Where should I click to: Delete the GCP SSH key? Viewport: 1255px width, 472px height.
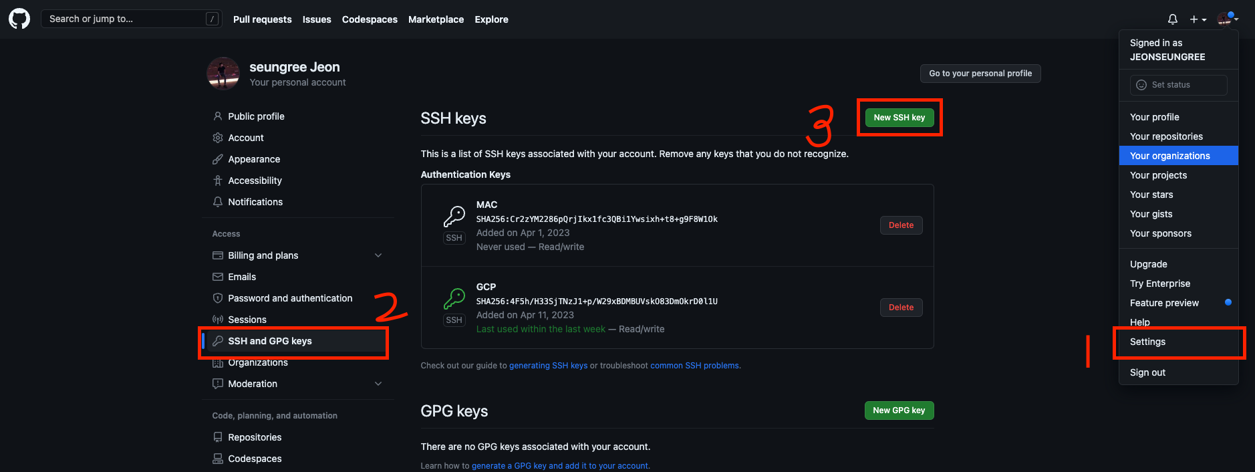901,308
